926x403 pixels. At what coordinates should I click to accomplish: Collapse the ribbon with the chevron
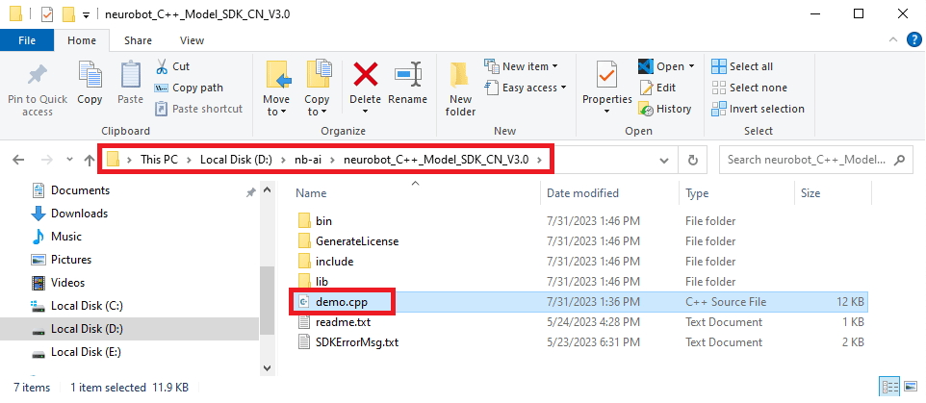coord(892,40)
